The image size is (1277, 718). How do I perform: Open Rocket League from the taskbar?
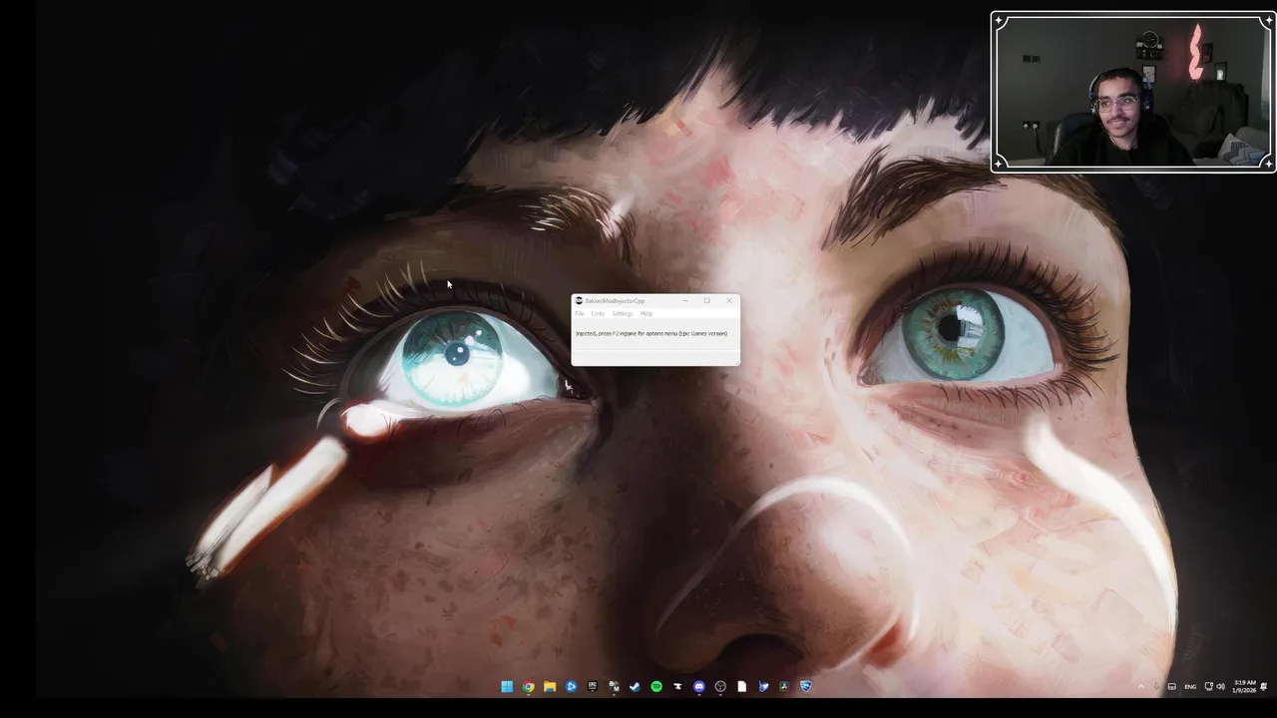point(806,686)
